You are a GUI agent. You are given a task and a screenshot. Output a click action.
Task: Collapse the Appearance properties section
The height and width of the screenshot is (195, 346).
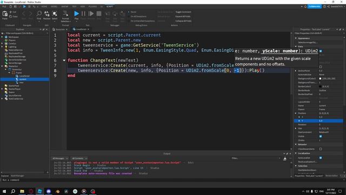click(296, 38)
